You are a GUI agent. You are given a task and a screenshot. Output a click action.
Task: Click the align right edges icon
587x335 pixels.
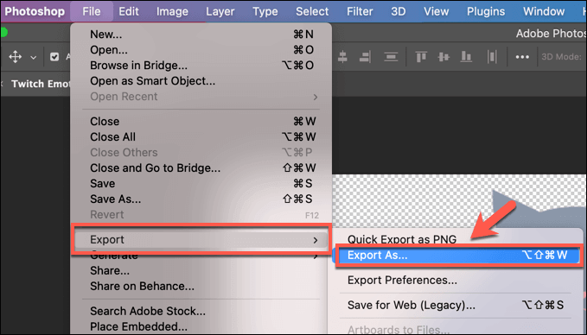click(365, 57)
